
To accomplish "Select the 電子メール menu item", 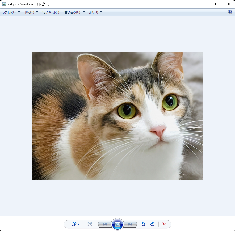I will tap(51, 12).
